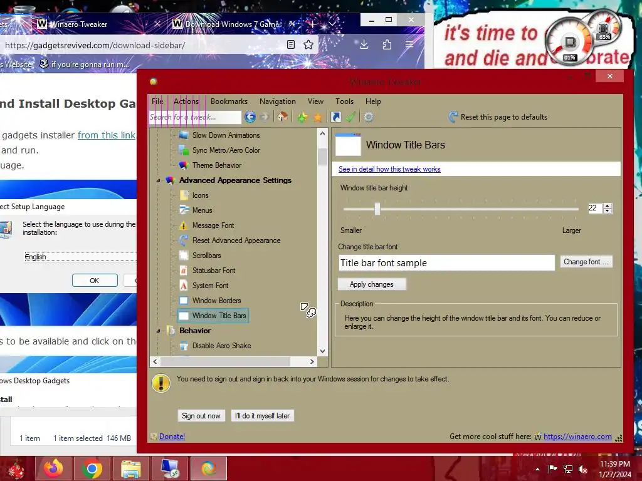Open the Tools menu
642x481 pixels.
tap(344, 101)
